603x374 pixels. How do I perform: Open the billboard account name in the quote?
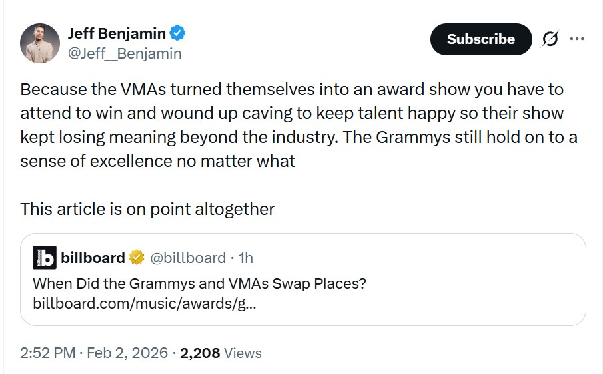(93, 258)
